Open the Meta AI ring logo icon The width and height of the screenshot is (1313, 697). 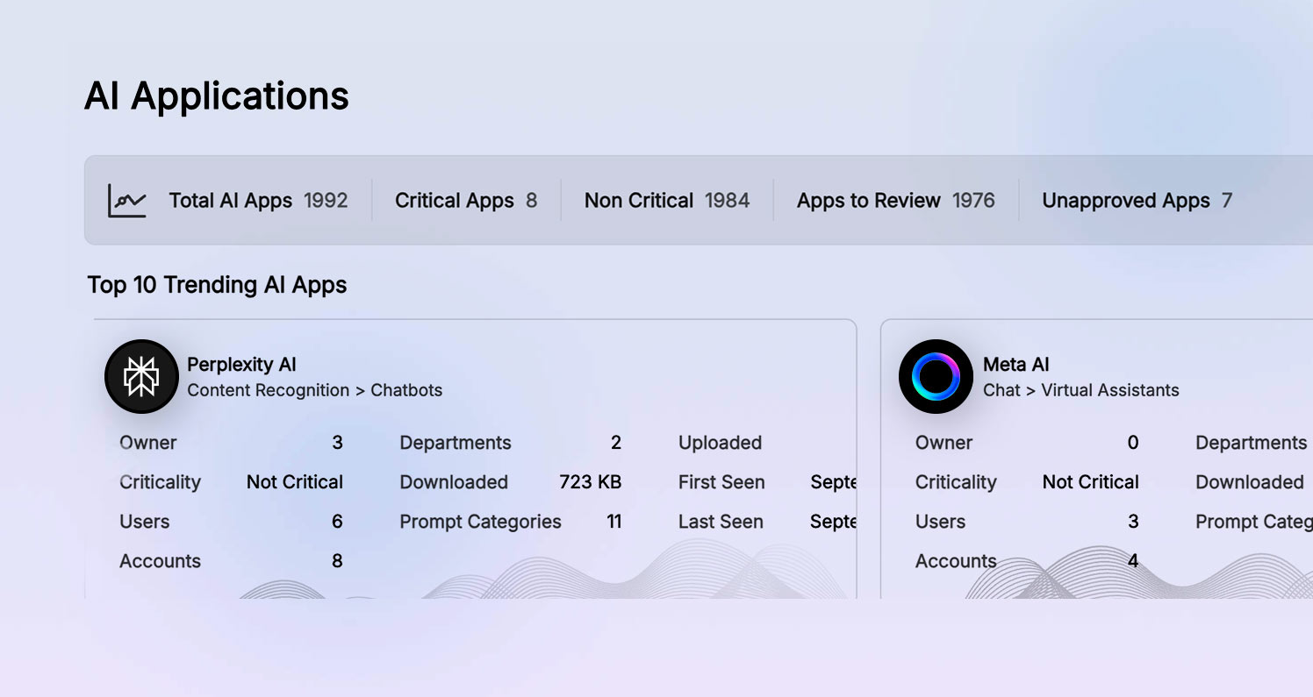(x=936, y=377)
